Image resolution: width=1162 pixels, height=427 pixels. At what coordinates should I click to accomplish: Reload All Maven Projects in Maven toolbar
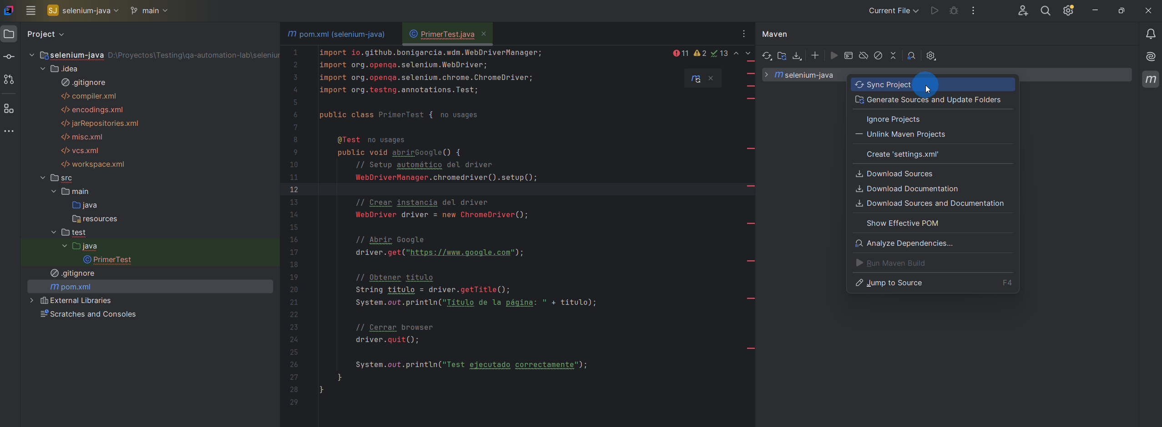(x=767, y=55)
